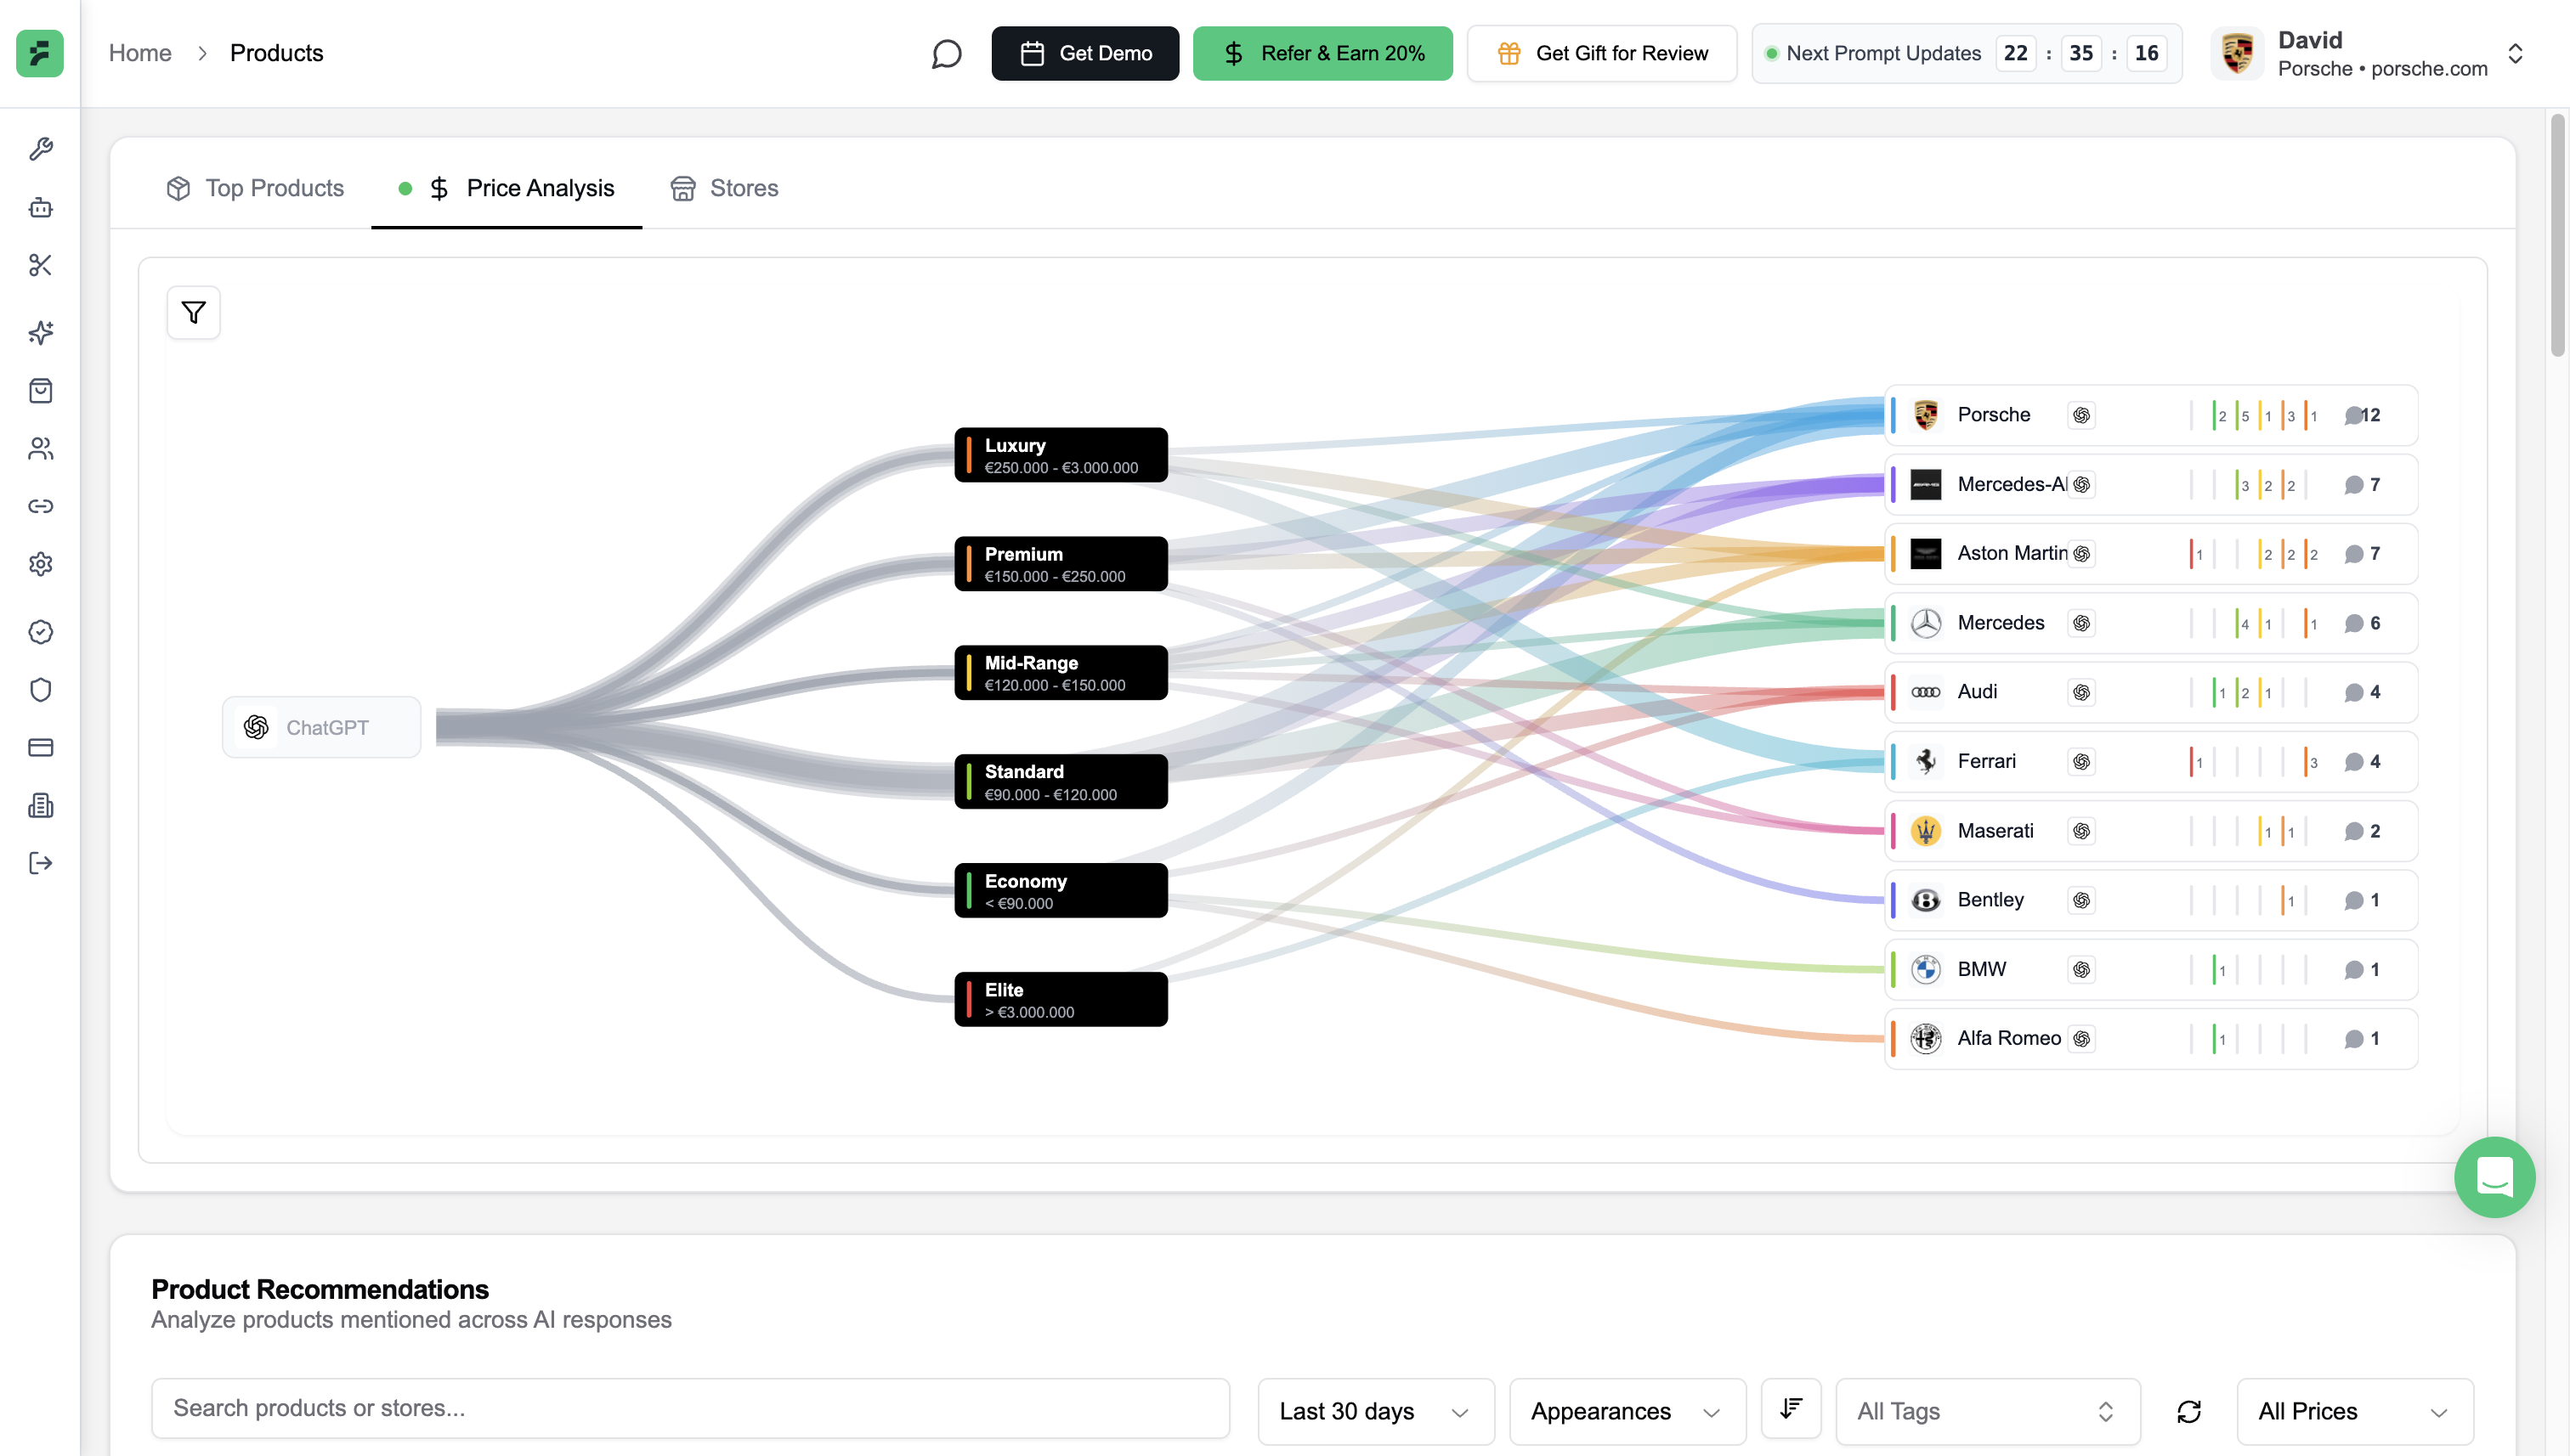Click the ChatGPT icon in Porsche row

click(2082, 415)
